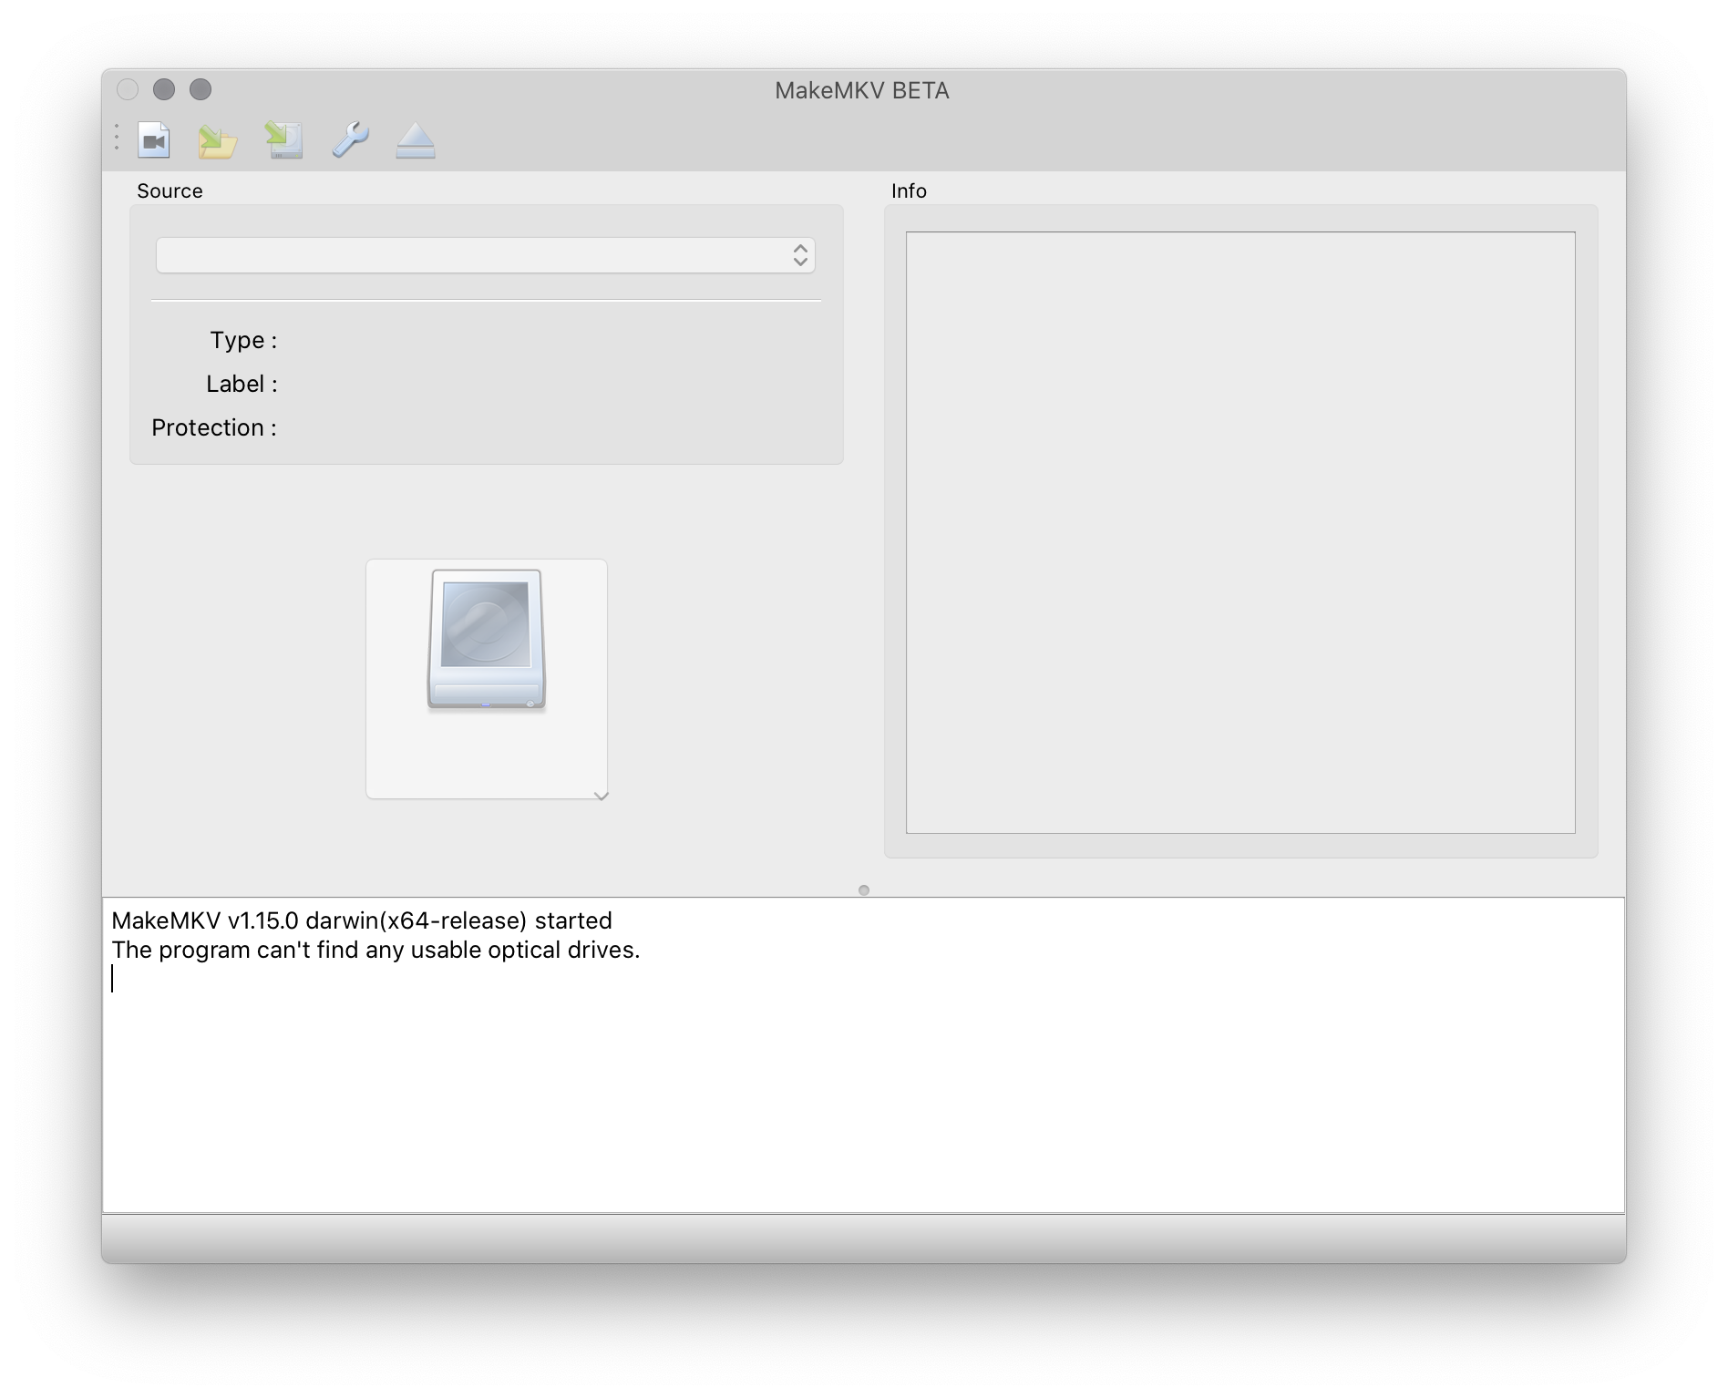This screenshot has height=1398, width=1728.
Task: Open preferences with the wrench icon
Action: coord(350,140)
